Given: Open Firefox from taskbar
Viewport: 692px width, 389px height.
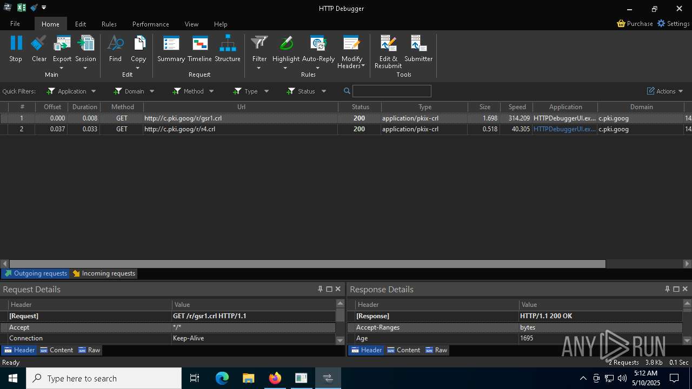Looking at the screenshot, I should click(275, 378).
